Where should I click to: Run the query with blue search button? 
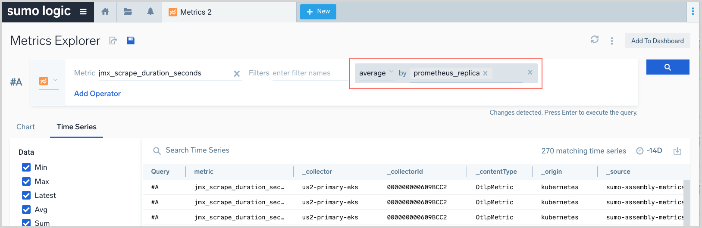(x=668, y=67)
